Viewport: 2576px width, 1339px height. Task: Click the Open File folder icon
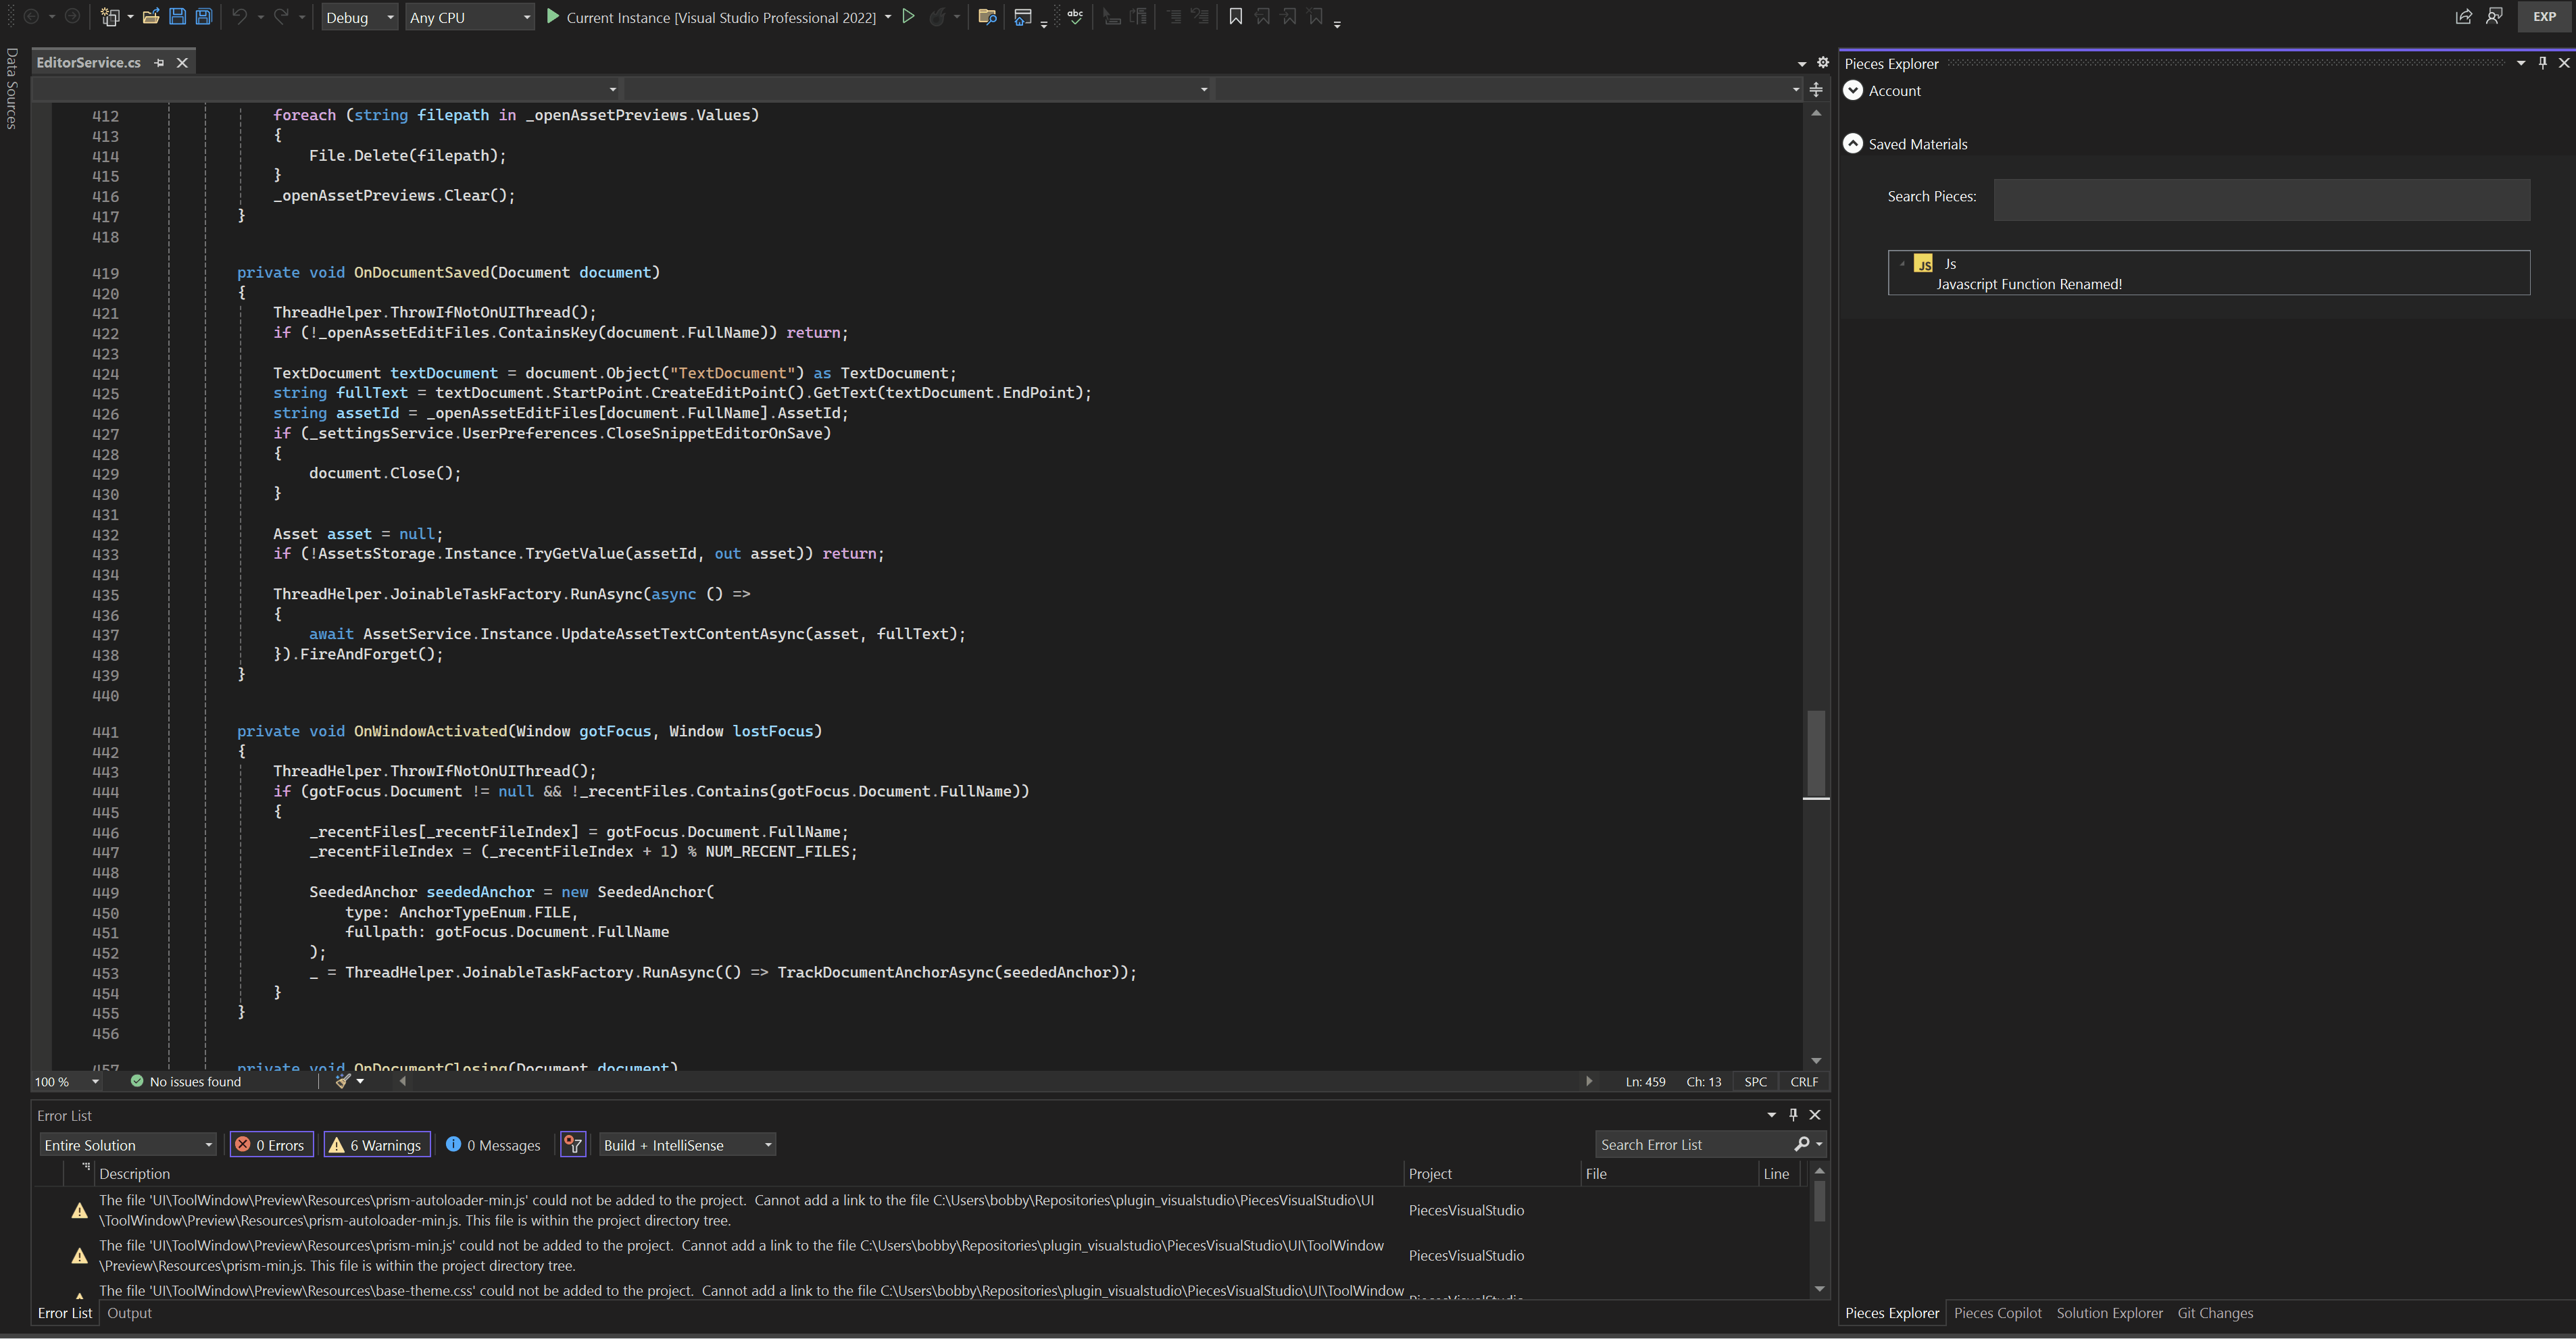coord(151,17)
